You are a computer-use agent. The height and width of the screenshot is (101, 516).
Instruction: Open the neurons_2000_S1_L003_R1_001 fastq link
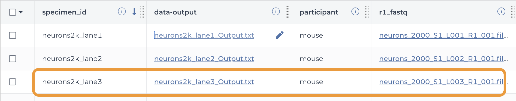442,82
